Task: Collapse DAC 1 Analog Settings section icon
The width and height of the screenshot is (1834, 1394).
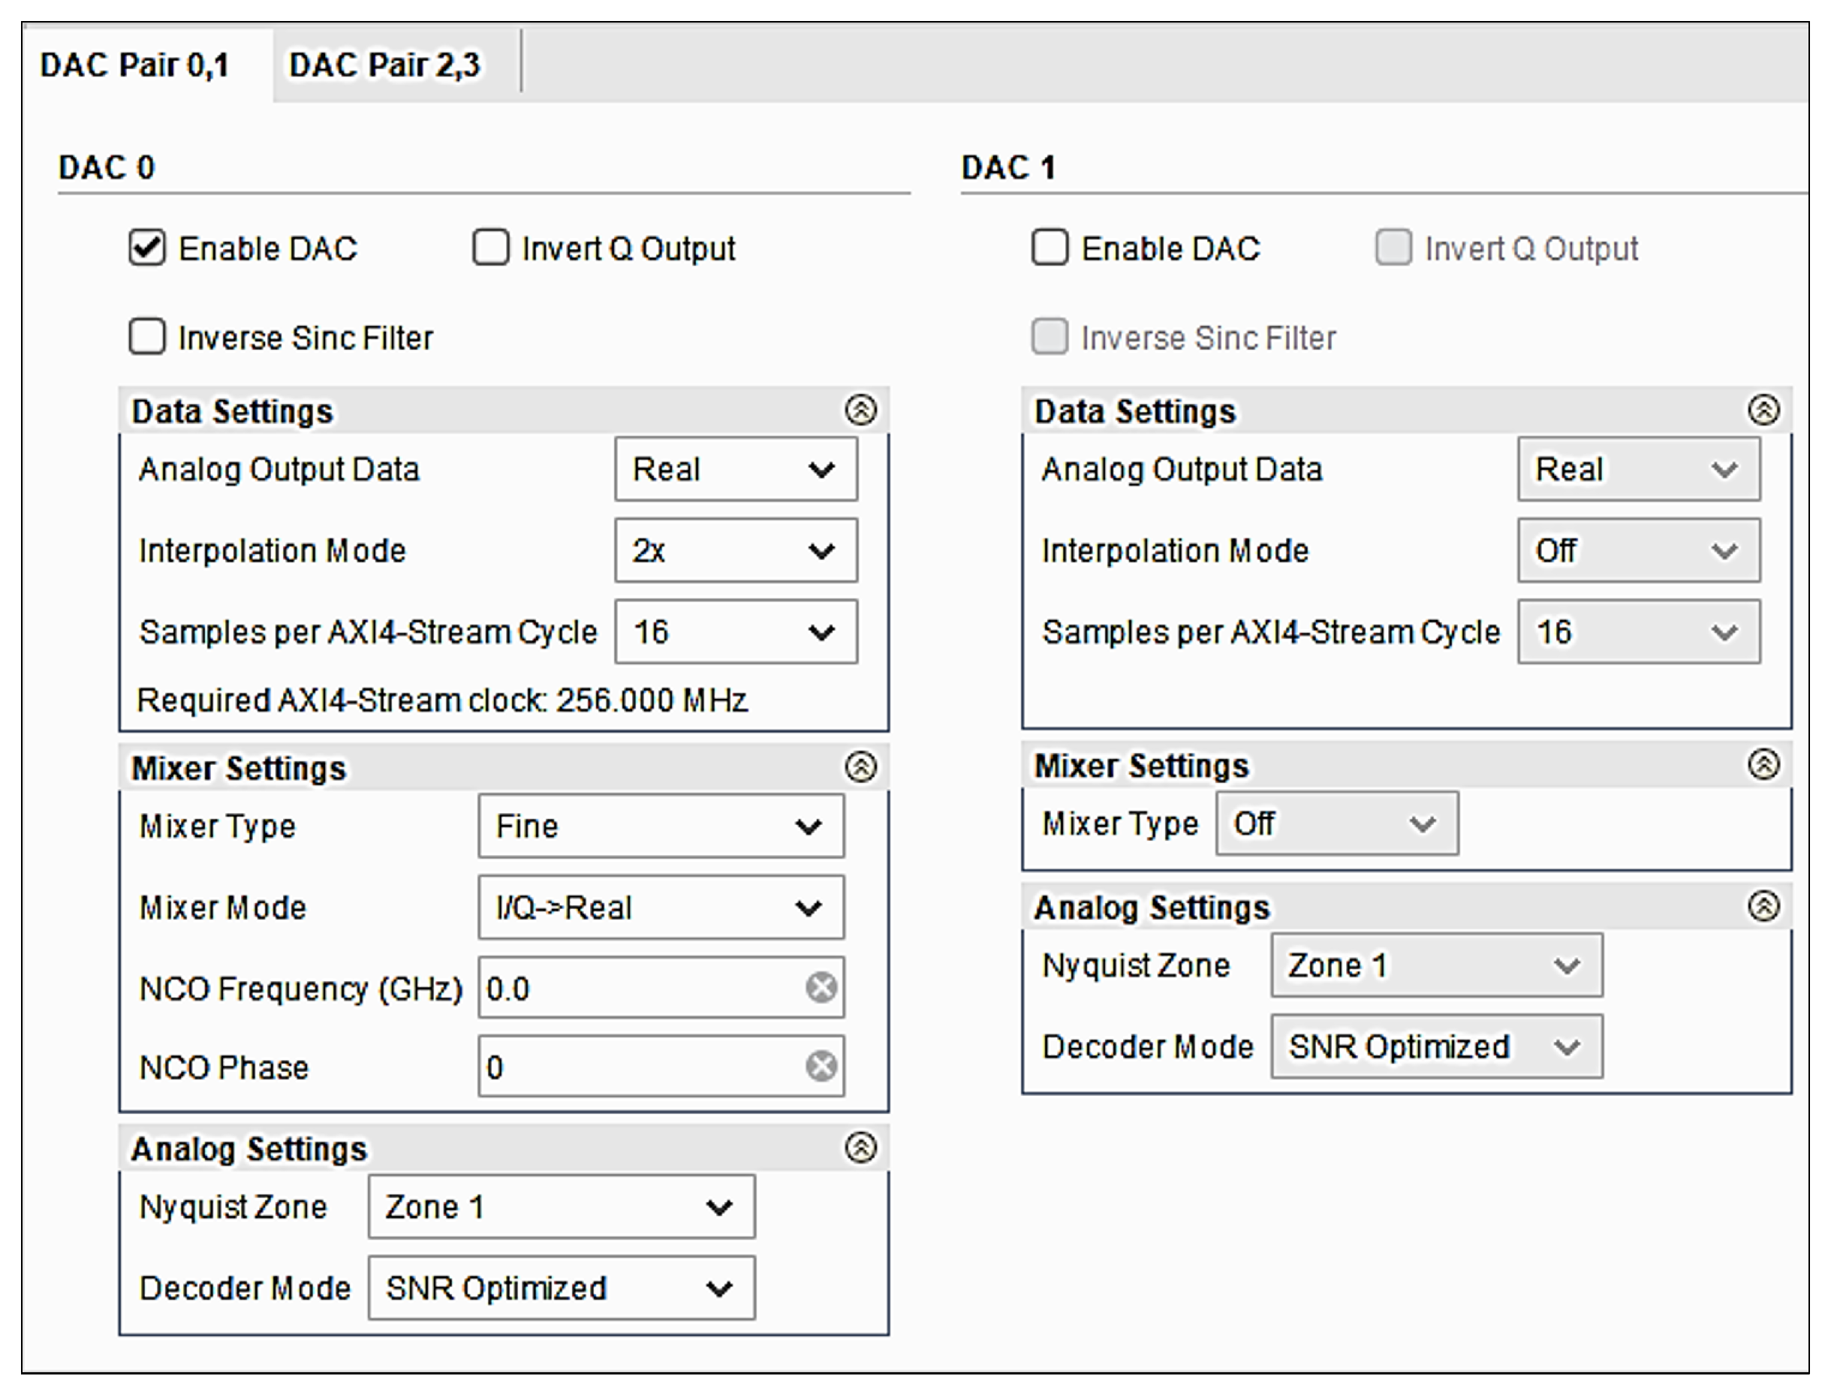Action: click(1763, 906)
